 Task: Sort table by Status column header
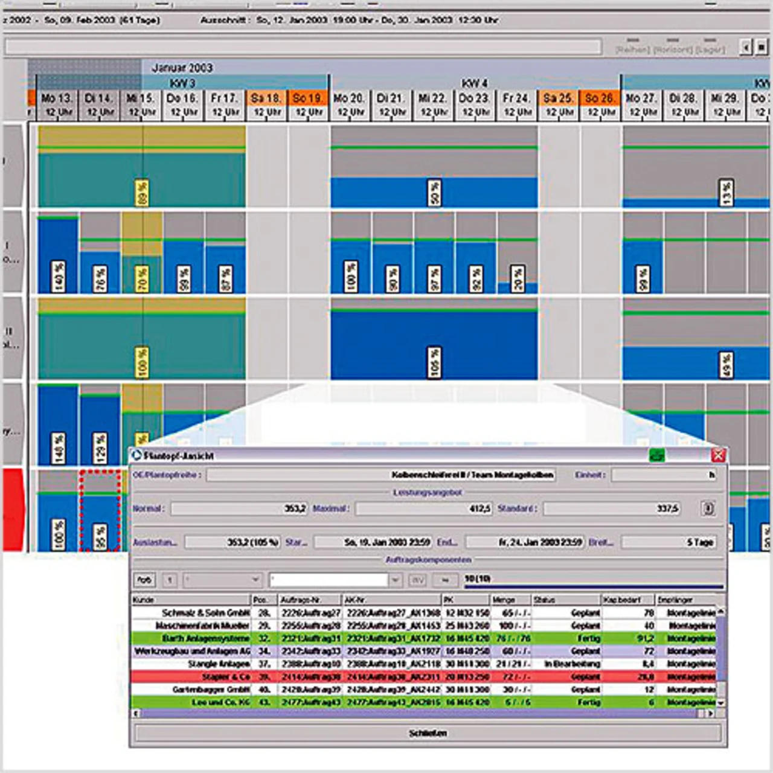pyautogui.click(x=566, y=600)
